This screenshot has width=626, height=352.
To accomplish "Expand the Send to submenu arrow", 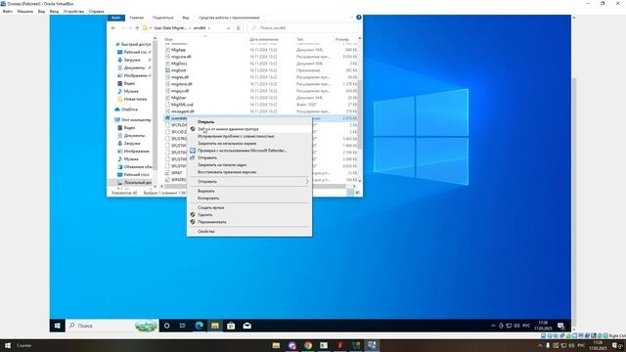I will click(x=307, y=182).
